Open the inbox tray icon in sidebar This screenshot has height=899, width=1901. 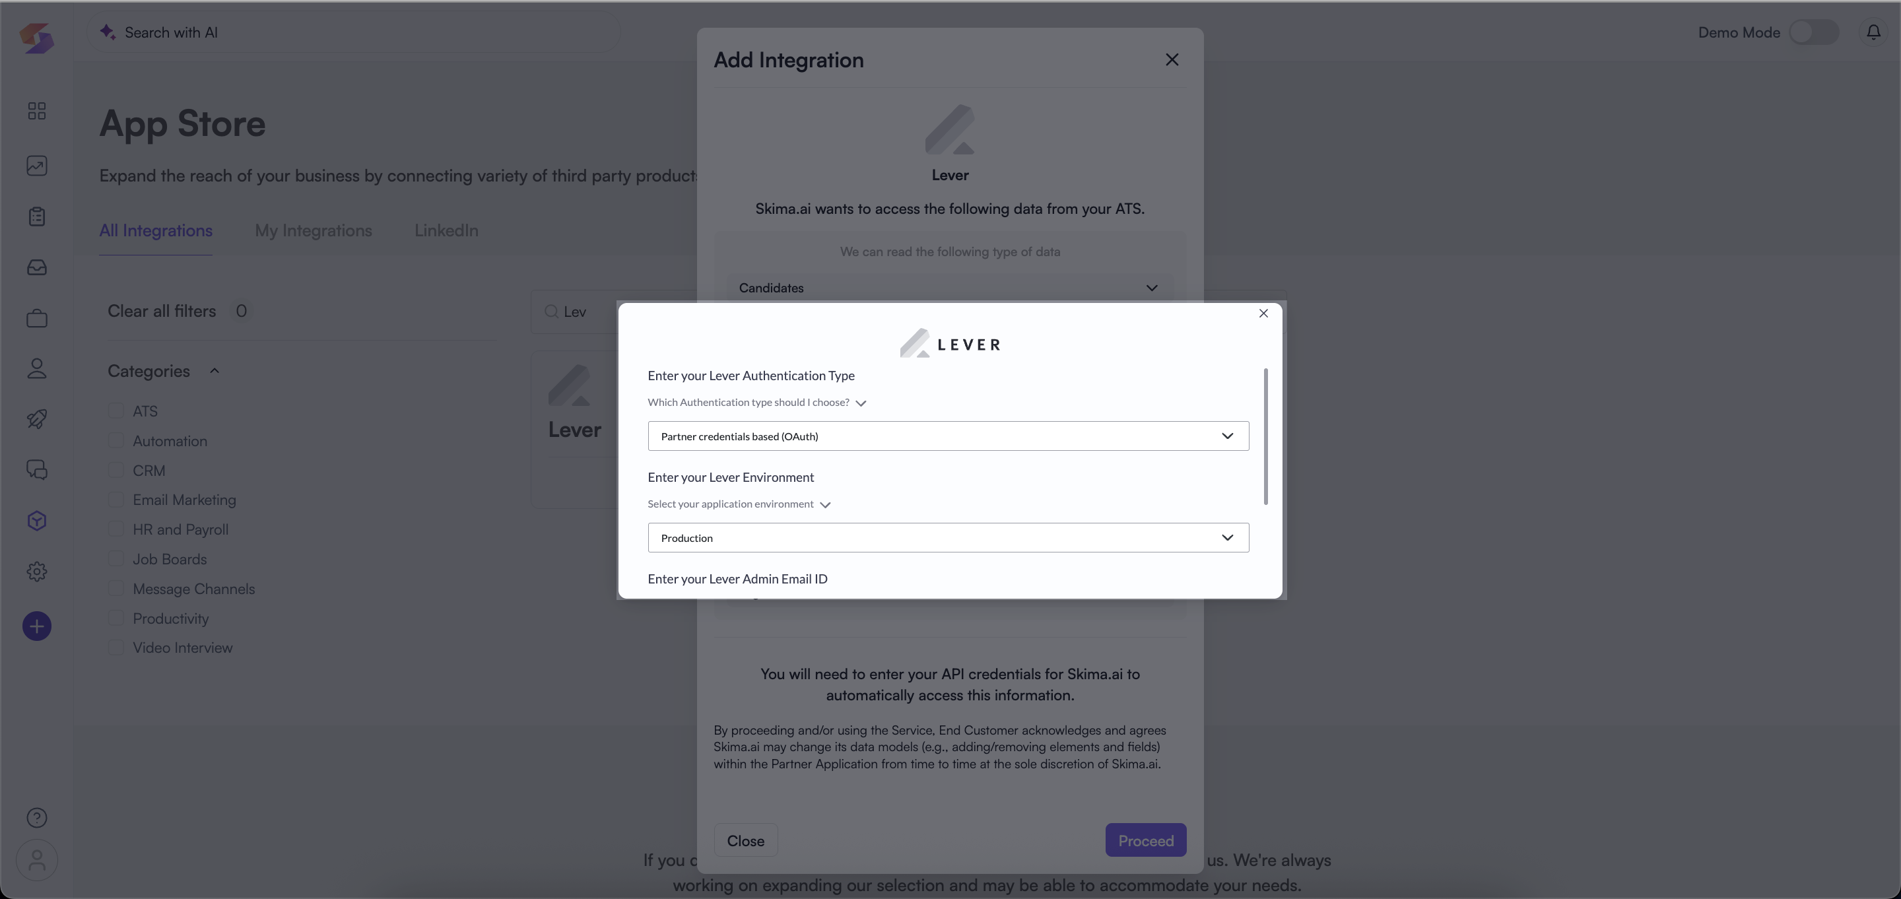pyautogui.click(x=37, y=267)
